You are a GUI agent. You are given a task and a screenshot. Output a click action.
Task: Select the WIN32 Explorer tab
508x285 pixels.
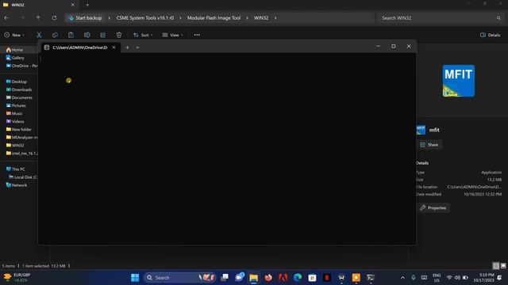39,5
